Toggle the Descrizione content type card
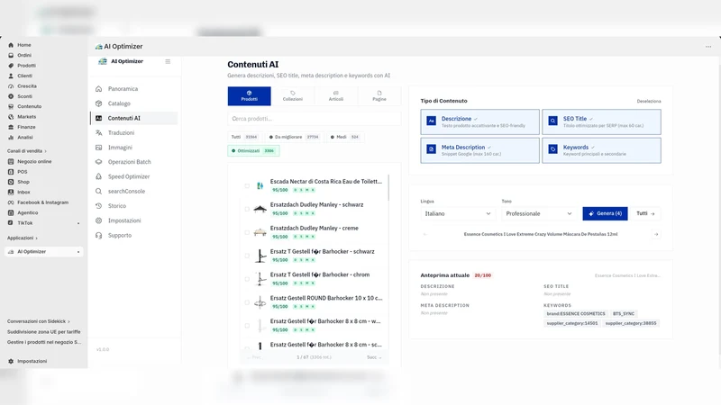Screen dimensions: 721x405 point(479,121)
